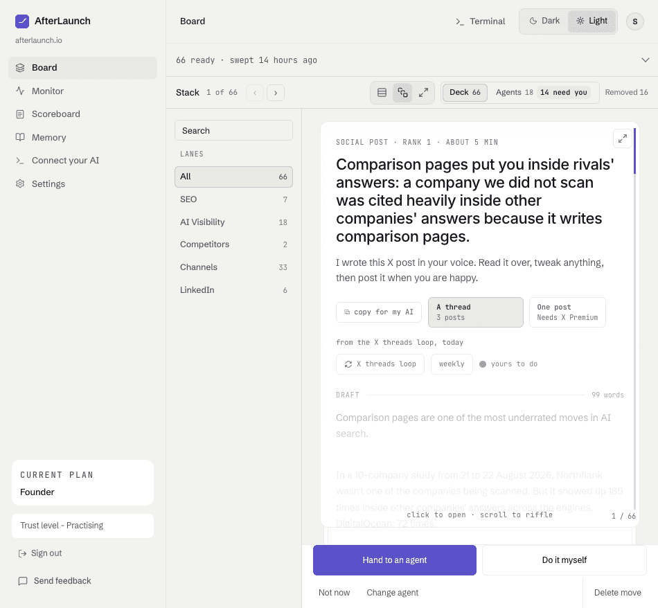Go to the Scoreboard page
This screenshot has height=608, width=658.
coord(82,114)
